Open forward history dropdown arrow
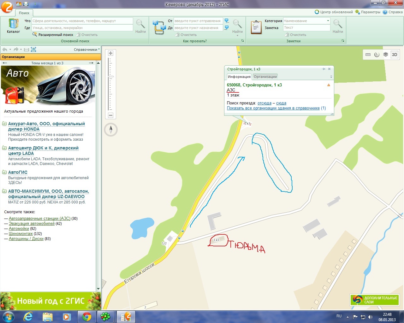Screen dimensions: 404x323 tap(21, 50)
